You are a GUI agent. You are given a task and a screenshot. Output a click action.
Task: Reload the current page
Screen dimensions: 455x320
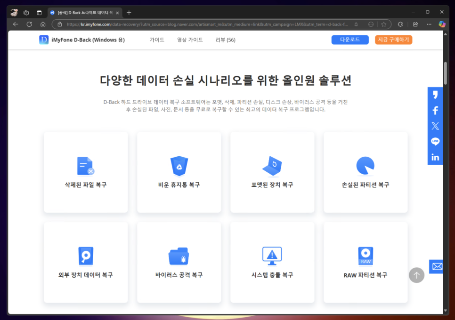[29, 24]
